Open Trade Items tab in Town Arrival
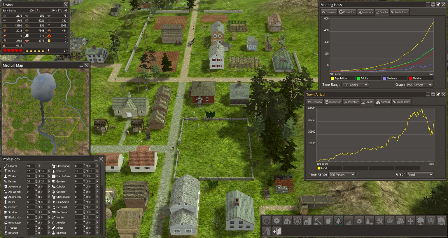This screenshot has width=448, height=238. coord(402,102)
